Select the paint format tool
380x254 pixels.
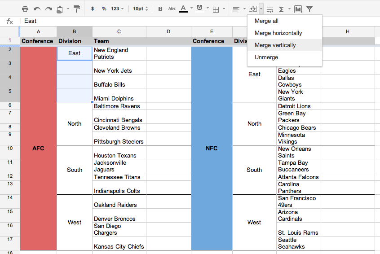[x=76, y=9]
